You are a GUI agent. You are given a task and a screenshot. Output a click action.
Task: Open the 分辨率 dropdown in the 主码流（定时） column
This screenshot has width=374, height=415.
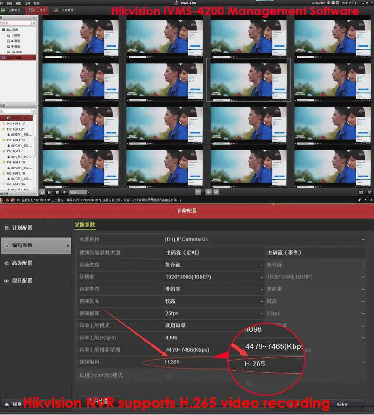click(214, 277)
